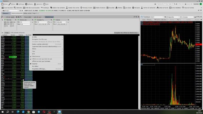Select Afficher en tant que Sommaire
This screenshot has width=203, height=114.
(46, 61)
